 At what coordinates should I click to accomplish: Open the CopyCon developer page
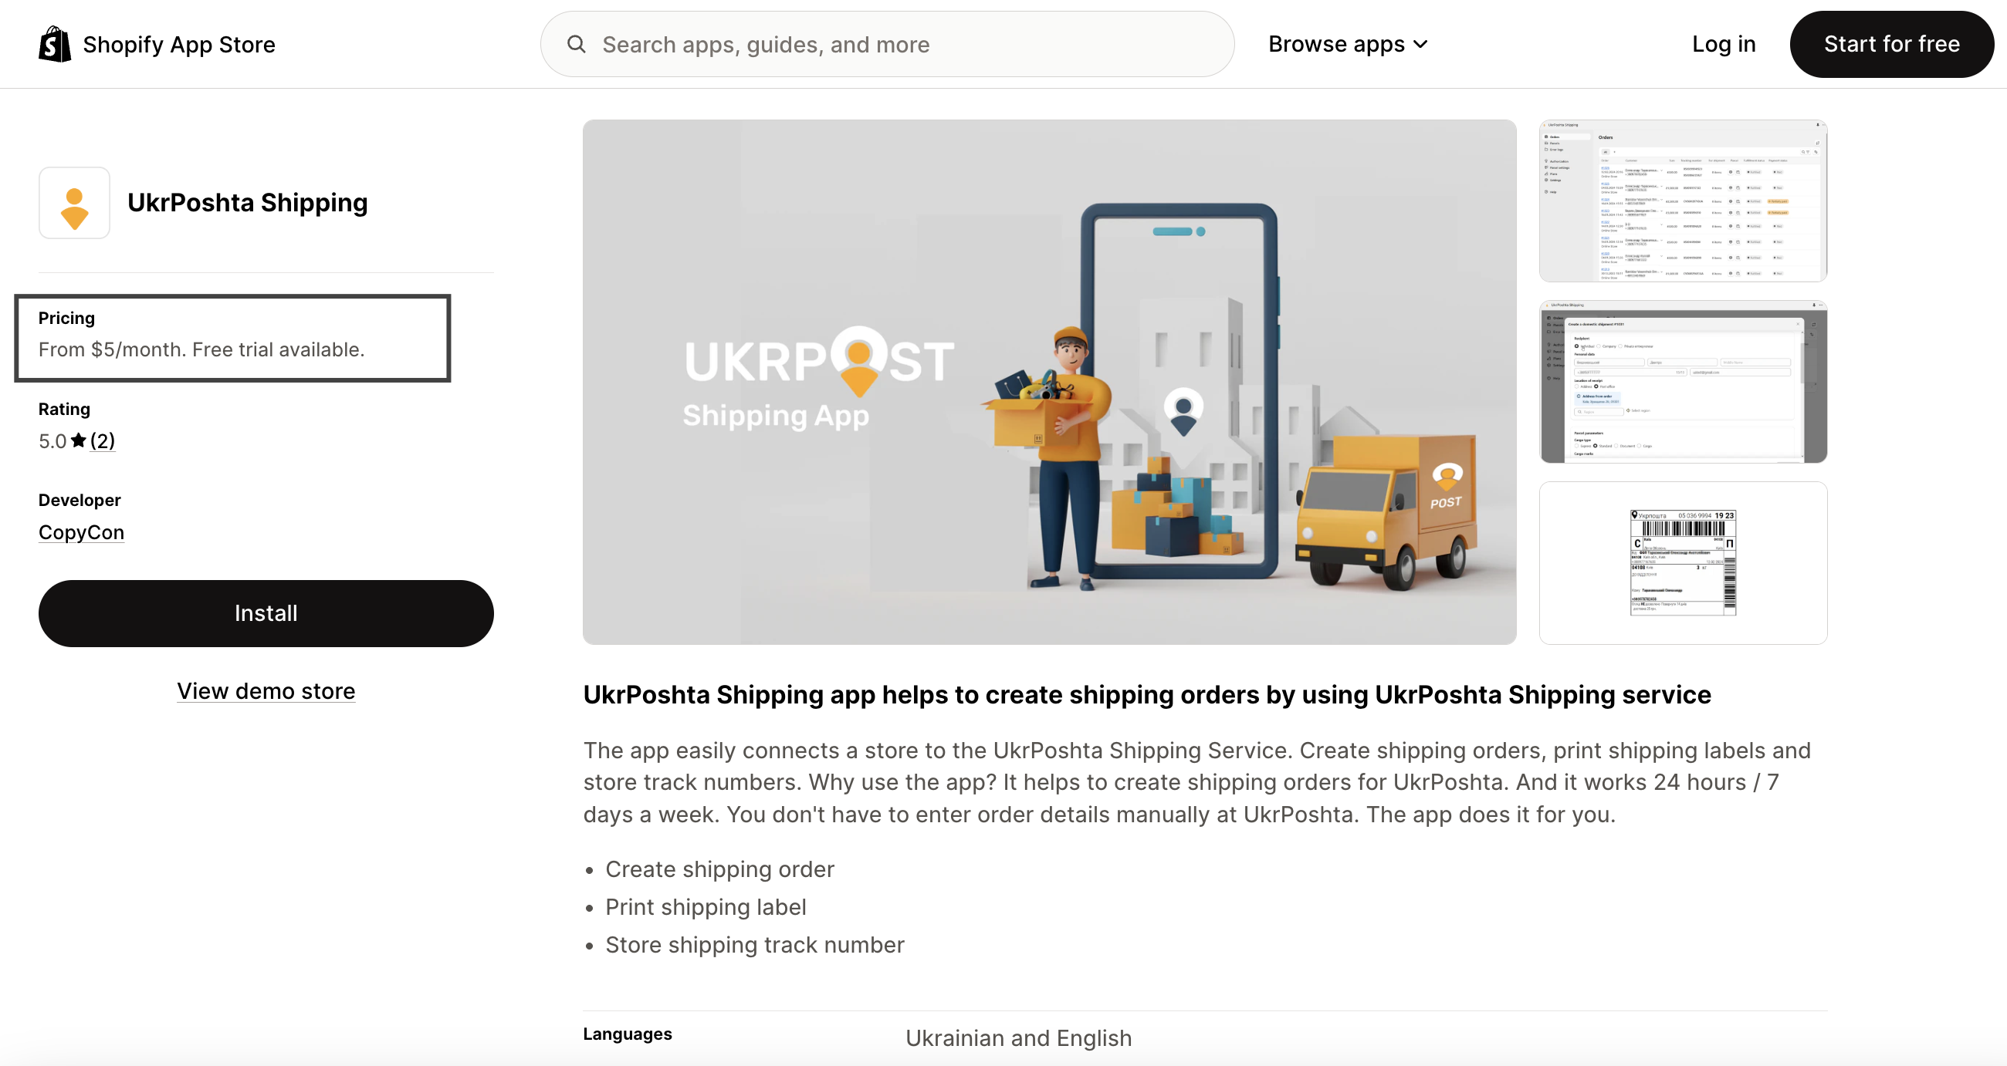[82, 532]
